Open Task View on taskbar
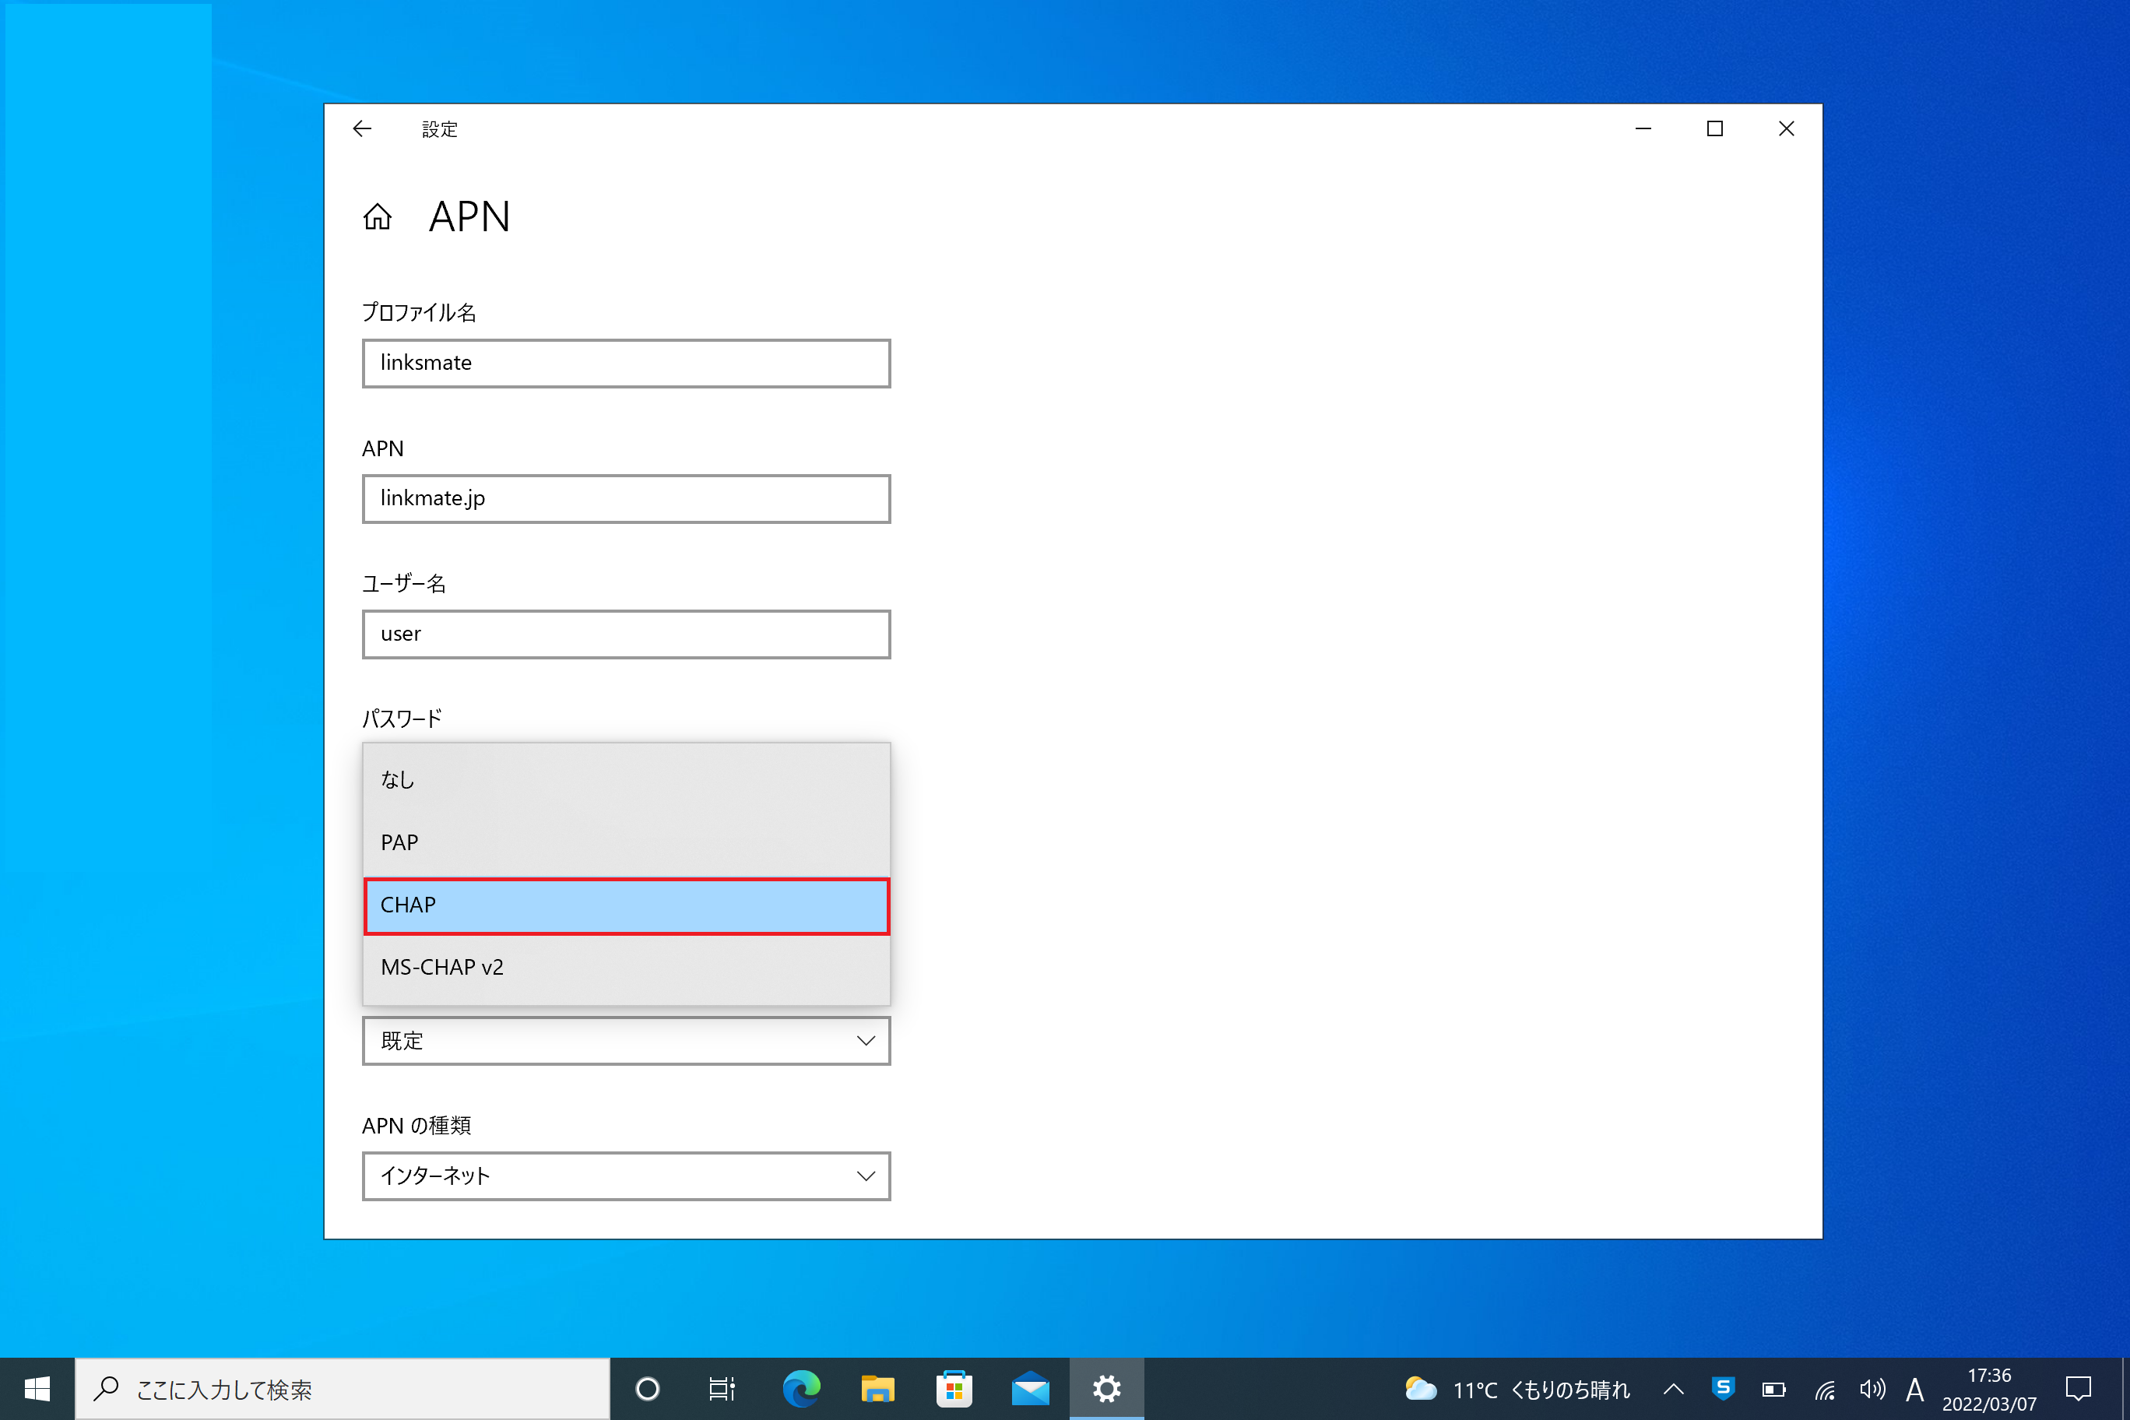This screenshot has width=2130, height=1420. [x=722, y=1388]
